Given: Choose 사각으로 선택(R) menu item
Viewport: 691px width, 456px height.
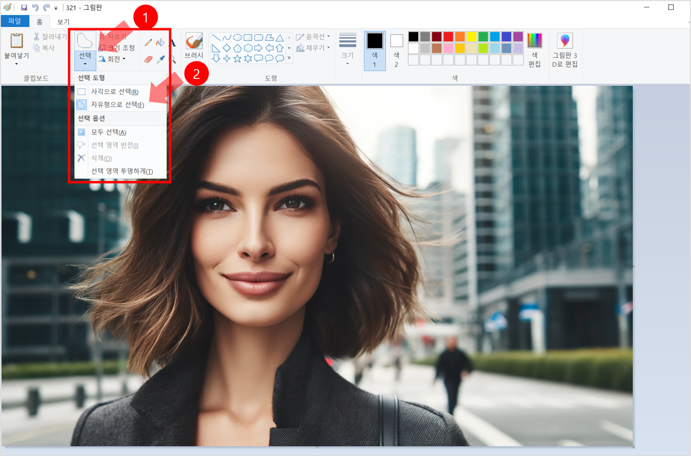Looking at the screenshot, I should pos(115,92).
